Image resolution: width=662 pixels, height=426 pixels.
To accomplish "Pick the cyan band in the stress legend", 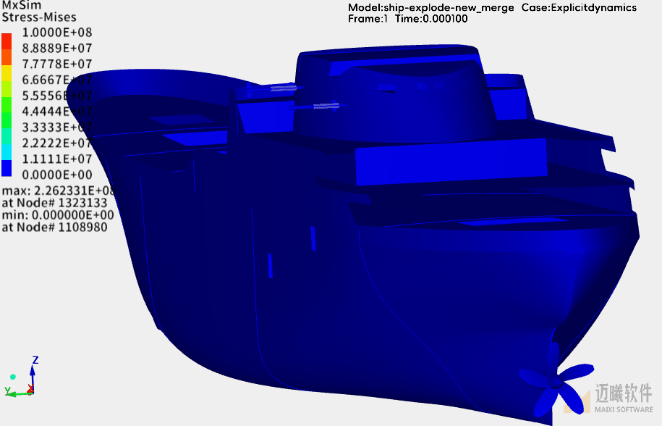I will click(x=7, y=152).
